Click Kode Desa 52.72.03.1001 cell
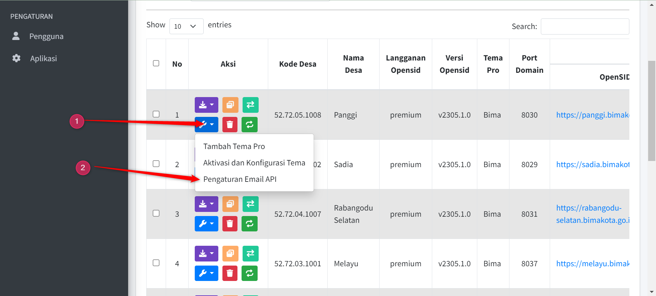Screen dimensions: 656x296 tap(298, 264)
